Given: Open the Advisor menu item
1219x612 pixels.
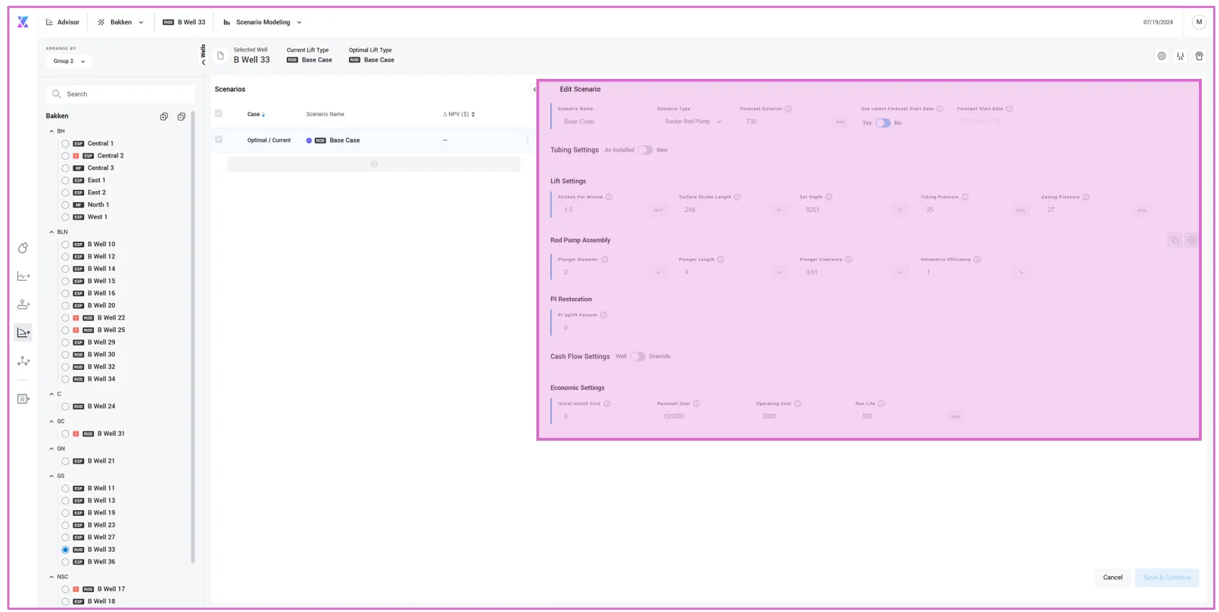Looking at the screenshot, I should (x=62, y=22).
